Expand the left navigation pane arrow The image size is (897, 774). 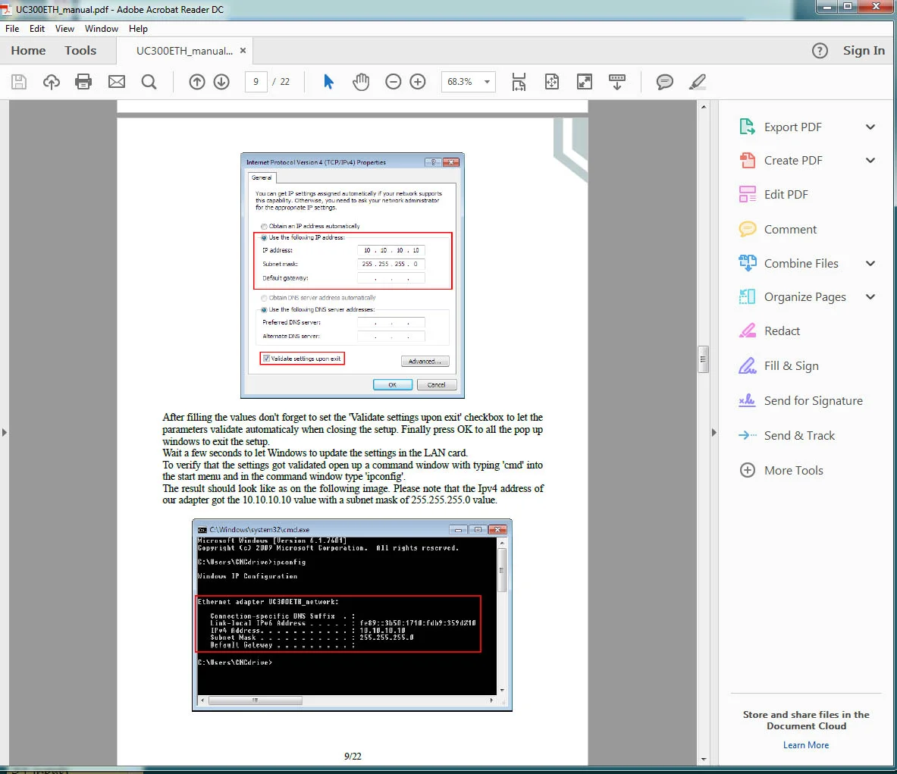coord(5,432)
